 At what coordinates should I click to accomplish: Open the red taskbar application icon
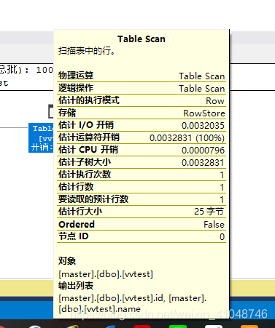pyautogui.click(x=142, y=327)
